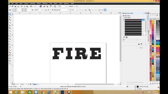Pick the eyedropper color selector in Bitmap Color Mask
Screen dimensions: 168x94
click(x=124, y=37)
